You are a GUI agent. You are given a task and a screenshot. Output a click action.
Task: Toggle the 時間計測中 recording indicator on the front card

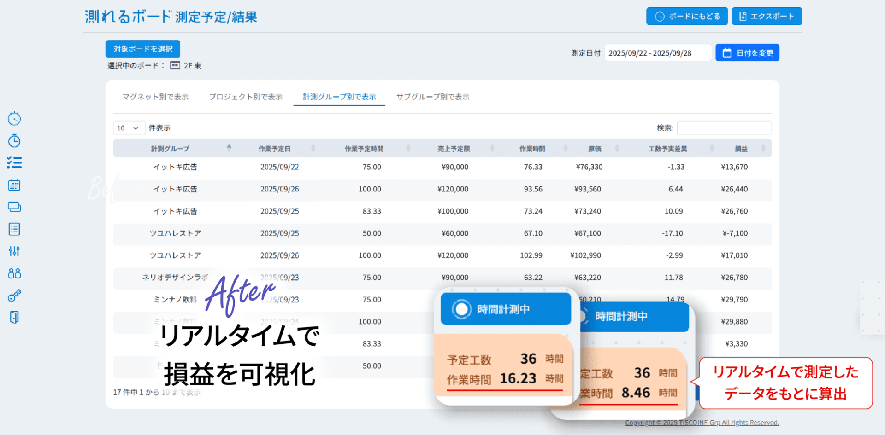(x=461, y=309)
